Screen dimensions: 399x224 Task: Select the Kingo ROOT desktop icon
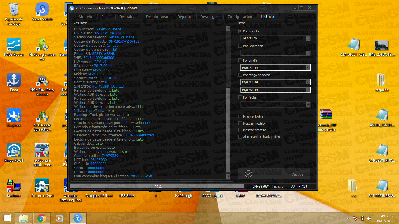point(14,153)
